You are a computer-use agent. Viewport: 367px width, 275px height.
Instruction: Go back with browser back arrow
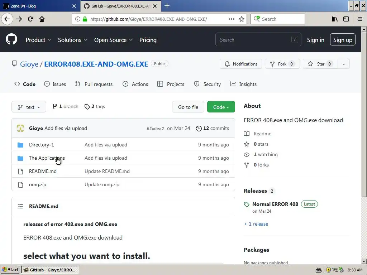coord(7,19)
